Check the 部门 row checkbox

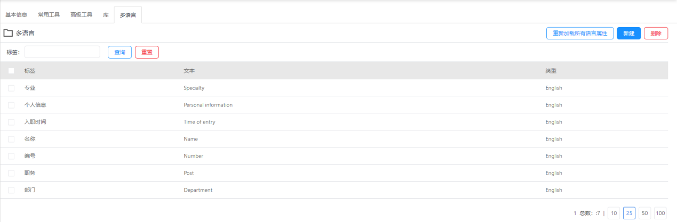(11, 190)
